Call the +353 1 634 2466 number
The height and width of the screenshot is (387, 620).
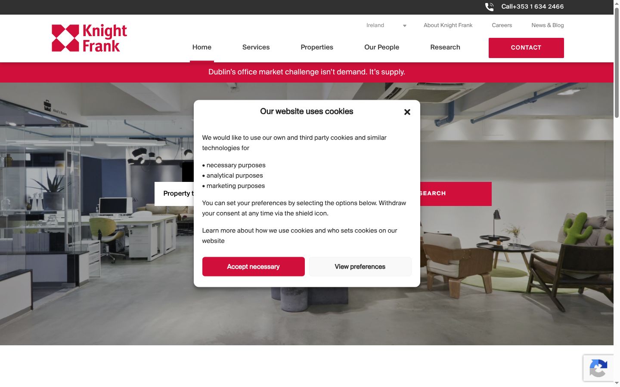coord(533,6)
